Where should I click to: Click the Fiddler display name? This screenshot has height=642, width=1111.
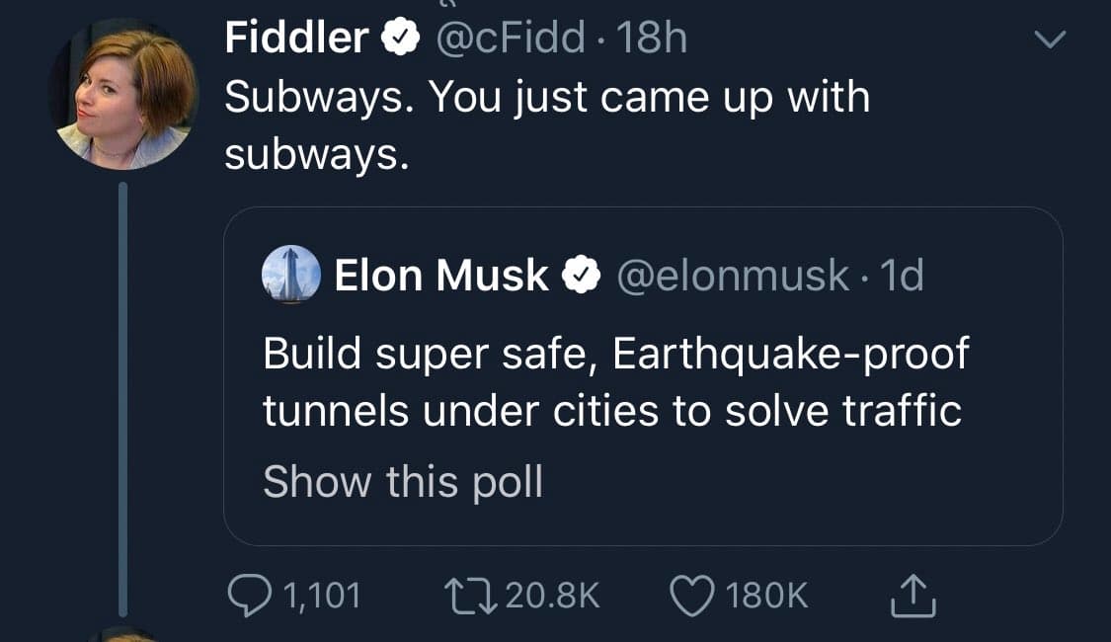coord(296,37)
